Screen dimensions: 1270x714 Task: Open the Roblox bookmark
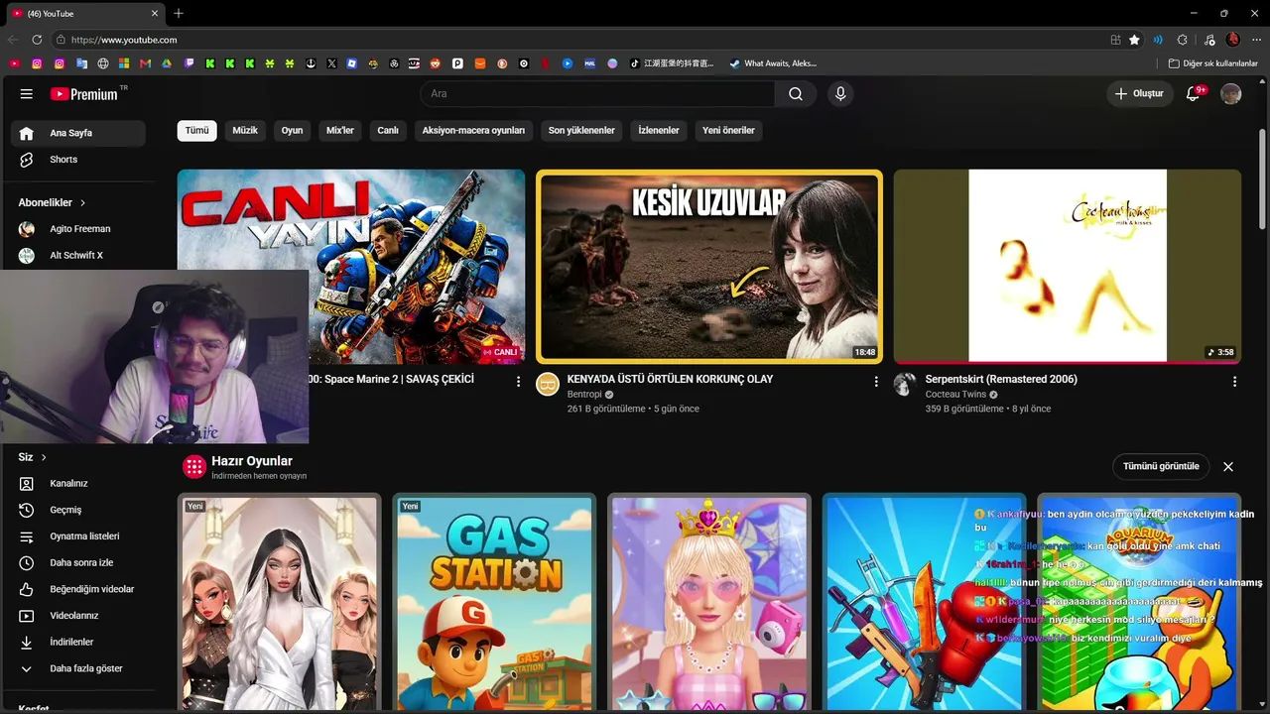pyautogui.click(x=352, y=63)
